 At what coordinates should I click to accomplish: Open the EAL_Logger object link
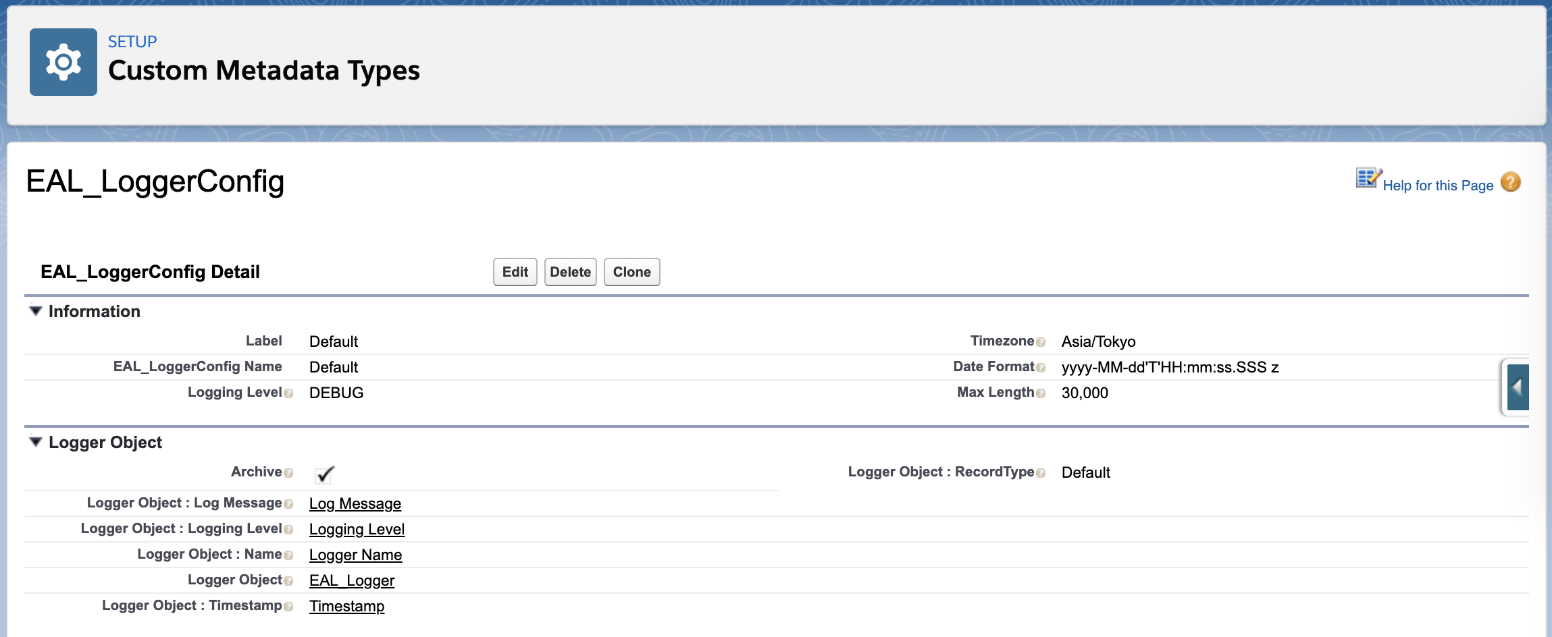pos(352,580)
